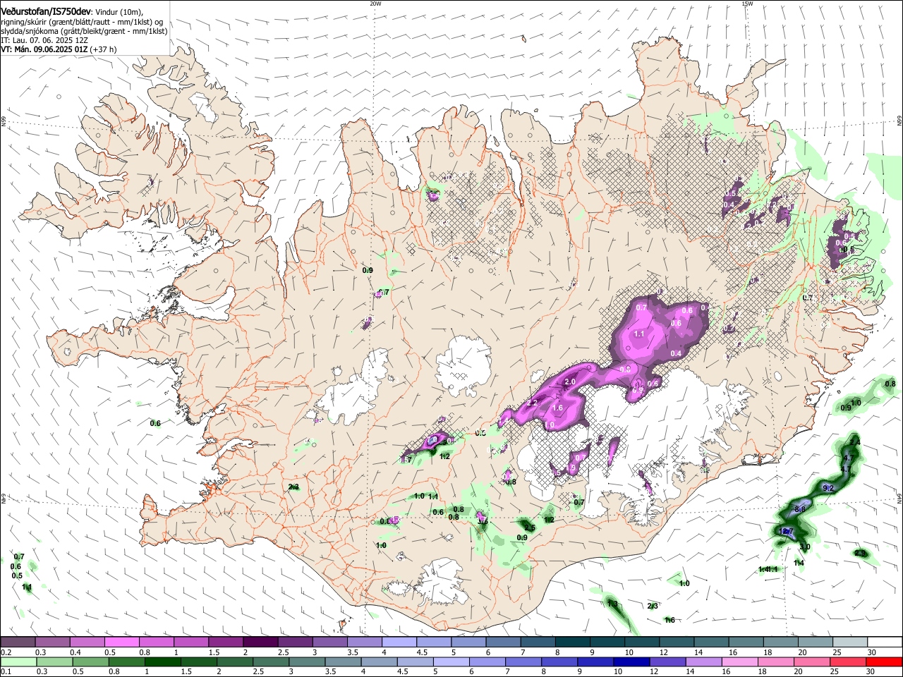The height and width of the screenshot is (677, 903).
Task: Click the 'VT: Mán. 09.06.2025 01Z (+37 h)' line
Action: (59, 49)
